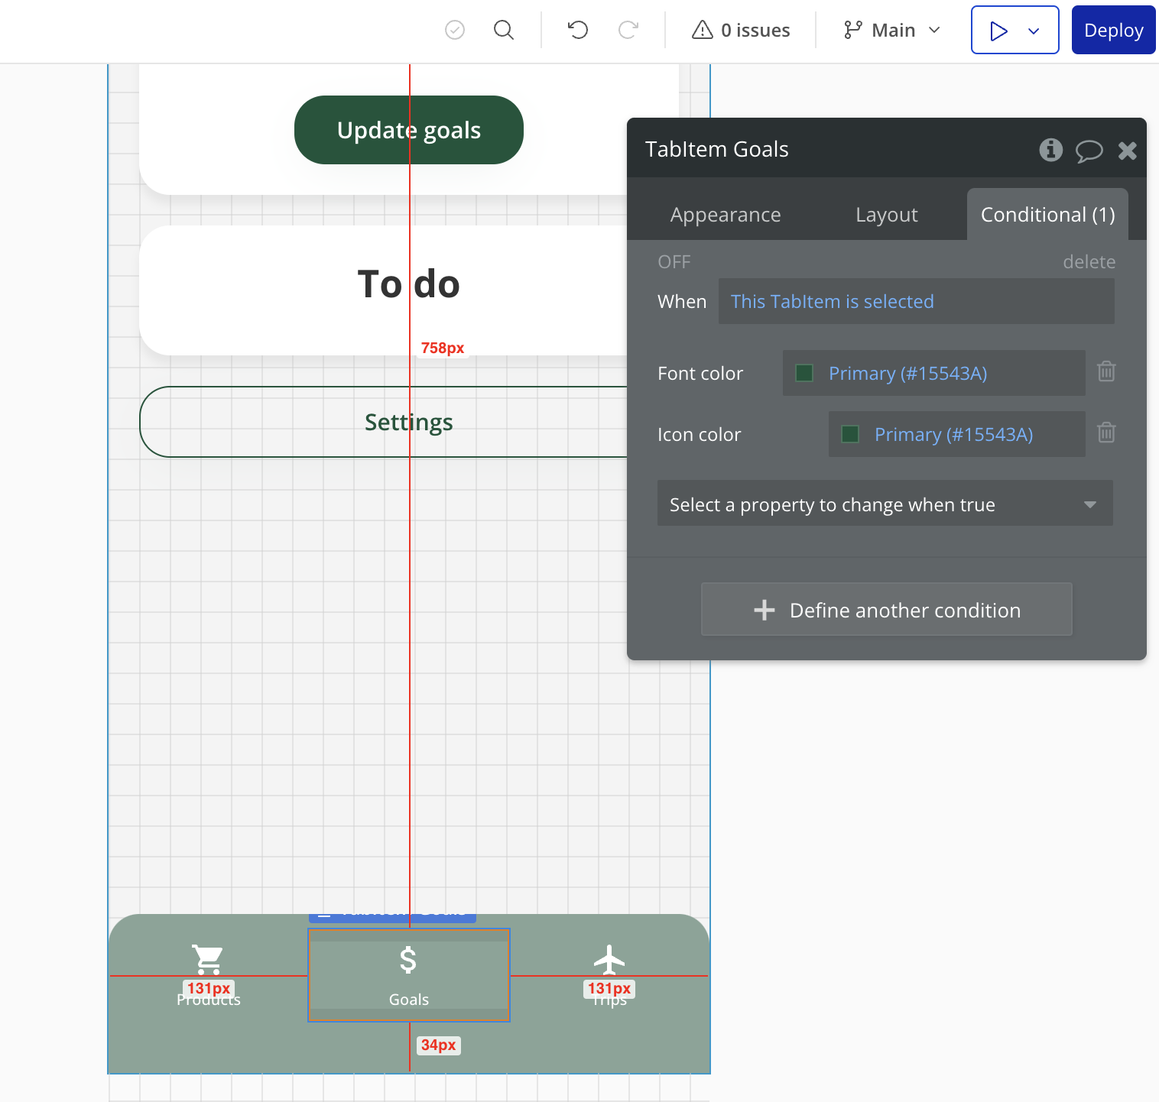Select the Products cart icon
Image resolution: width=1159 pixels, height=1102 pixels.
tap(207, 960)
